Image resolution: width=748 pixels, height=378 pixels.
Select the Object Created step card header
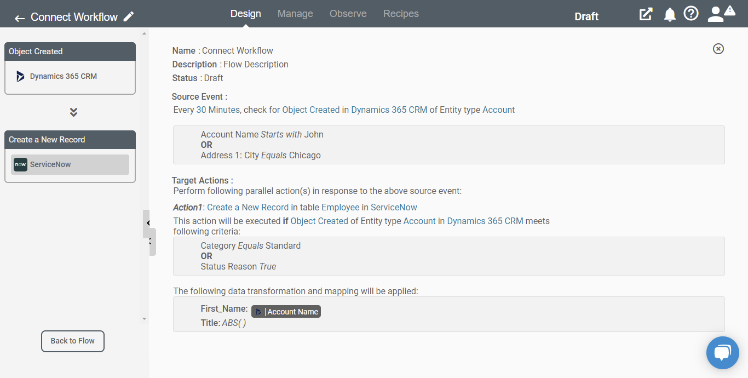click(70, 51)
